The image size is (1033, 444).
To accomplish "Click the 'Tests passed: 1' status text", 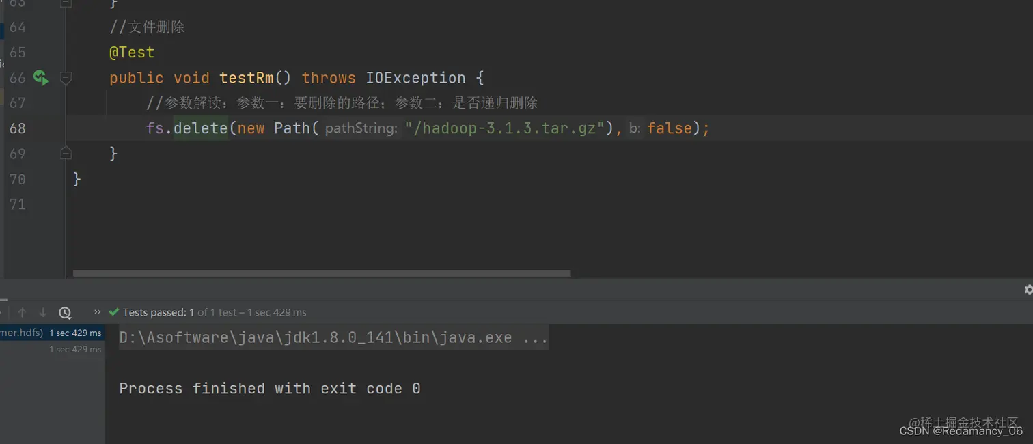I will (x=159, y=312).
